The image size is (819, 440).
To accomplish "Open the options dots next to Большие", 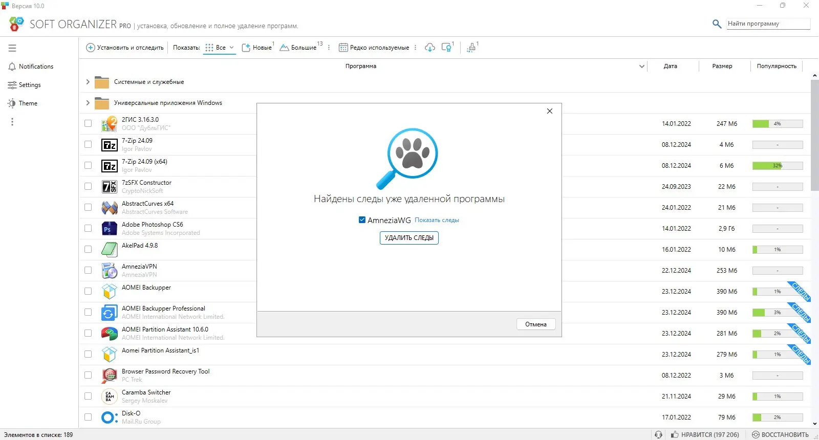I will (x=329, y=48).
